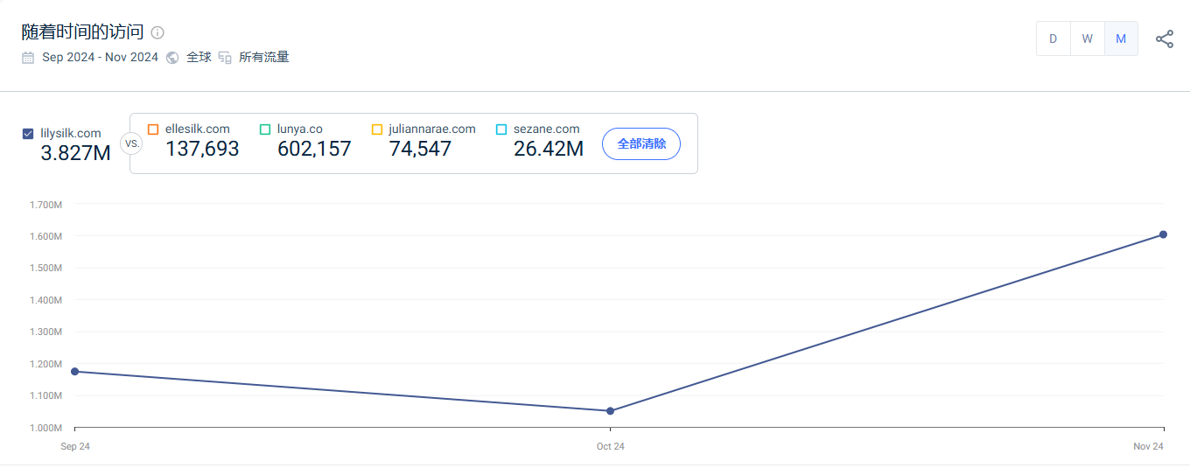Switch to weekly granularity W
Viewport: 1190px width, 468px height.
click(1087, 38)
